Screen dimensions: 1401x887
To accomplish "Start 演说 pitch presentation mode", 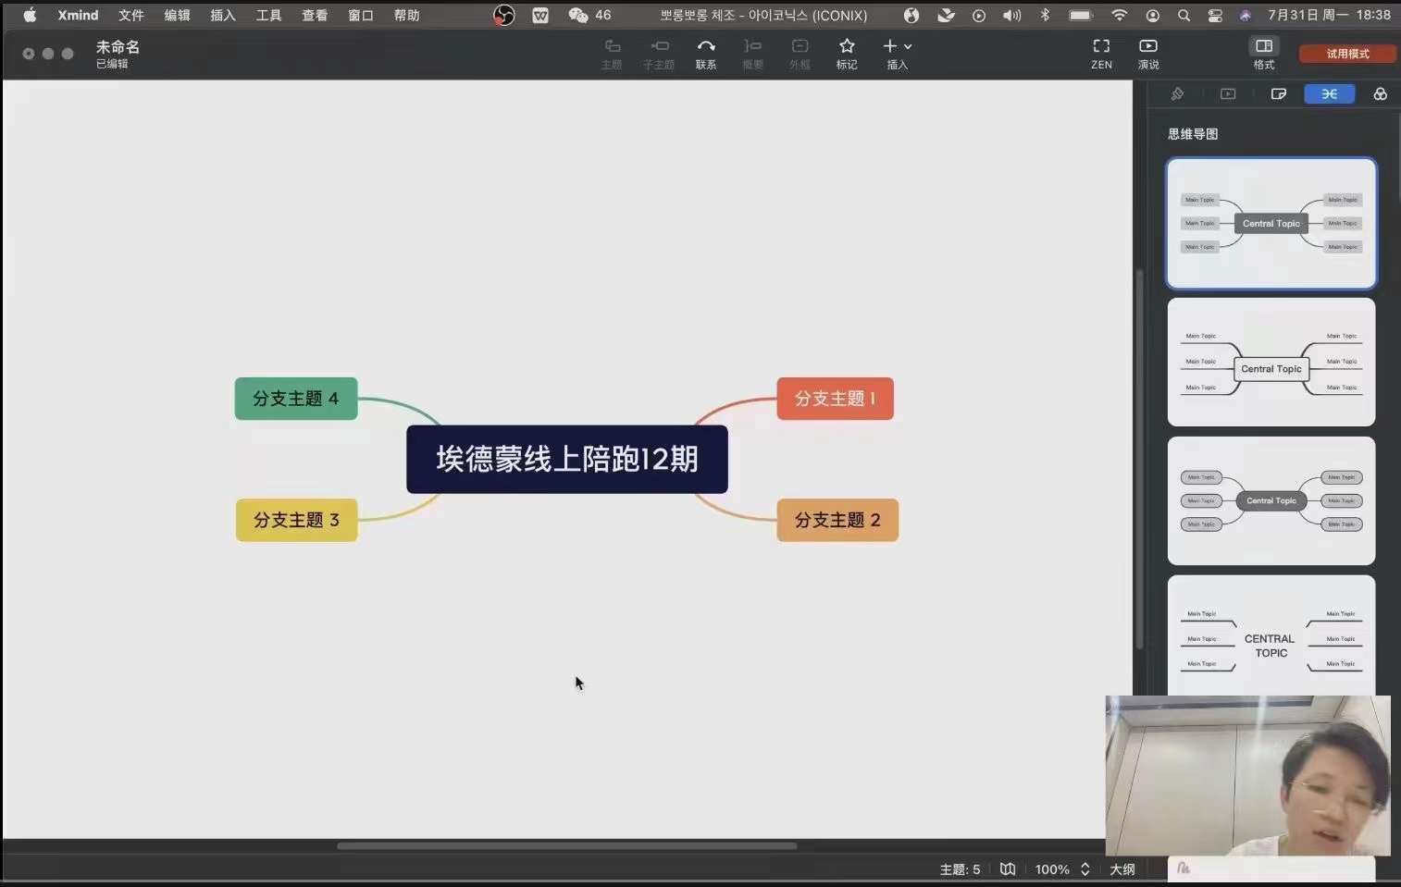I will (1148, 54).
